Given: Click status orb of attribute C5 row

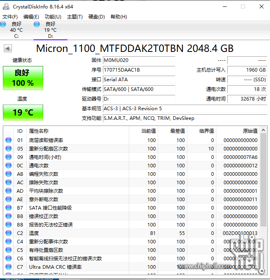Looking at the screenshot, I should [8, 250].
